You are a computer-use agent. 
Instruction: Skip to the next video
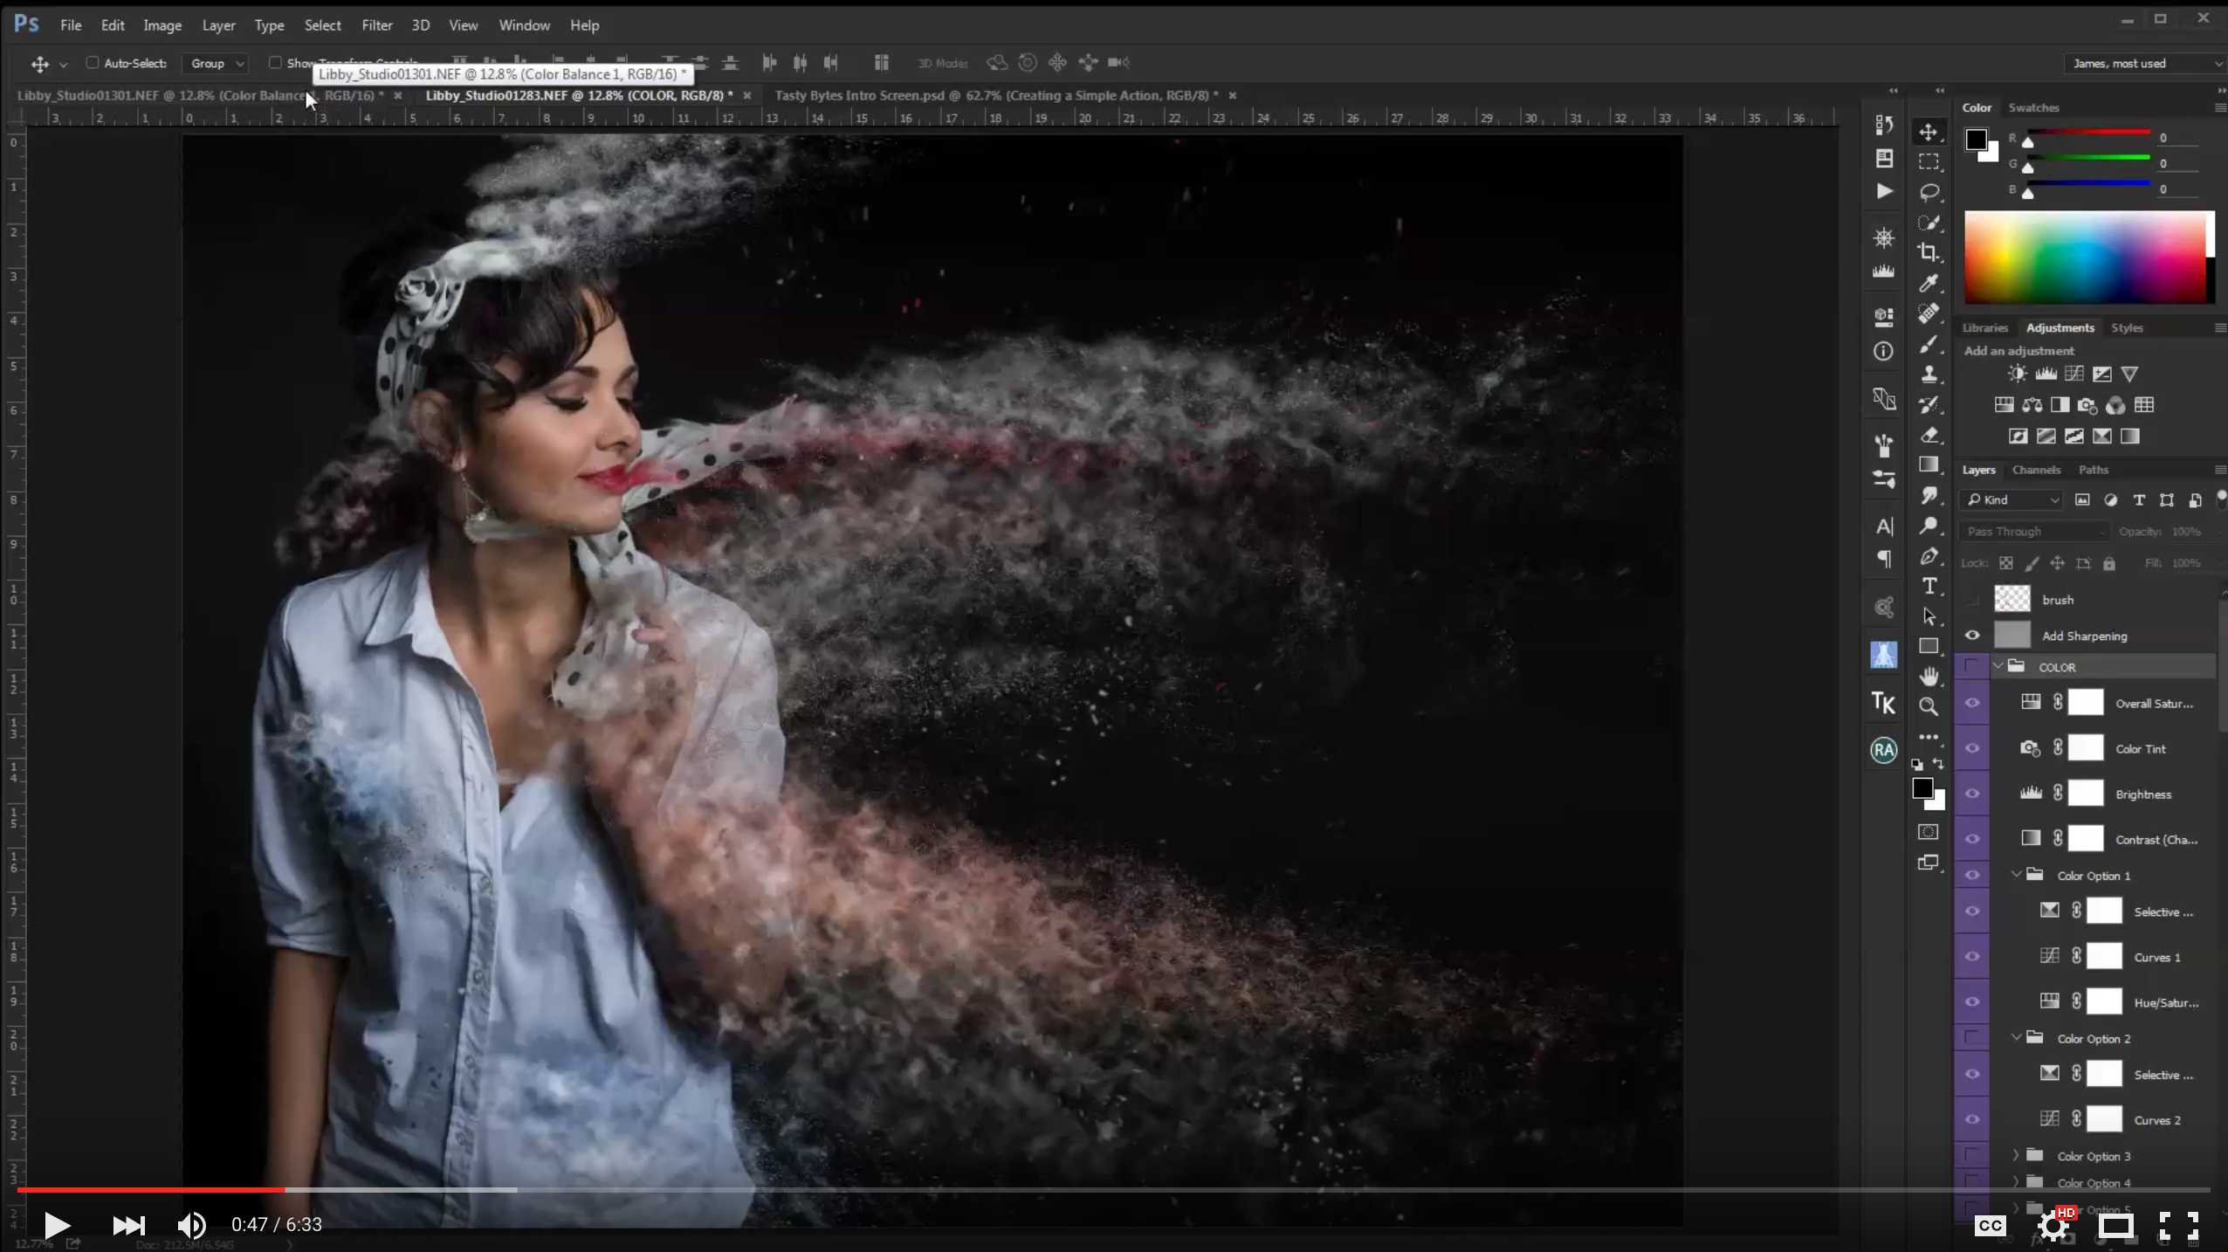pyautogui.click(x=128, y=1225)
